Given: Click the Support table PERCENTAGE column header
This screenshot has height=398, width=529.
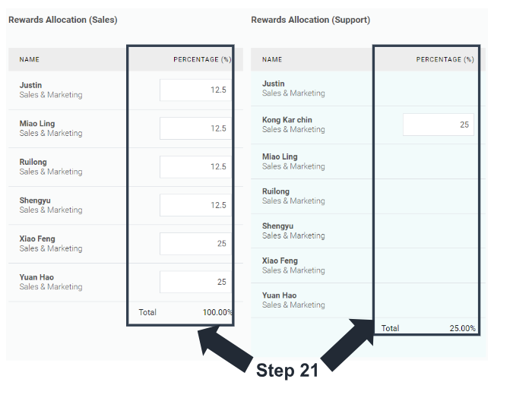Looking at the screenshot, I should (445, 59).
